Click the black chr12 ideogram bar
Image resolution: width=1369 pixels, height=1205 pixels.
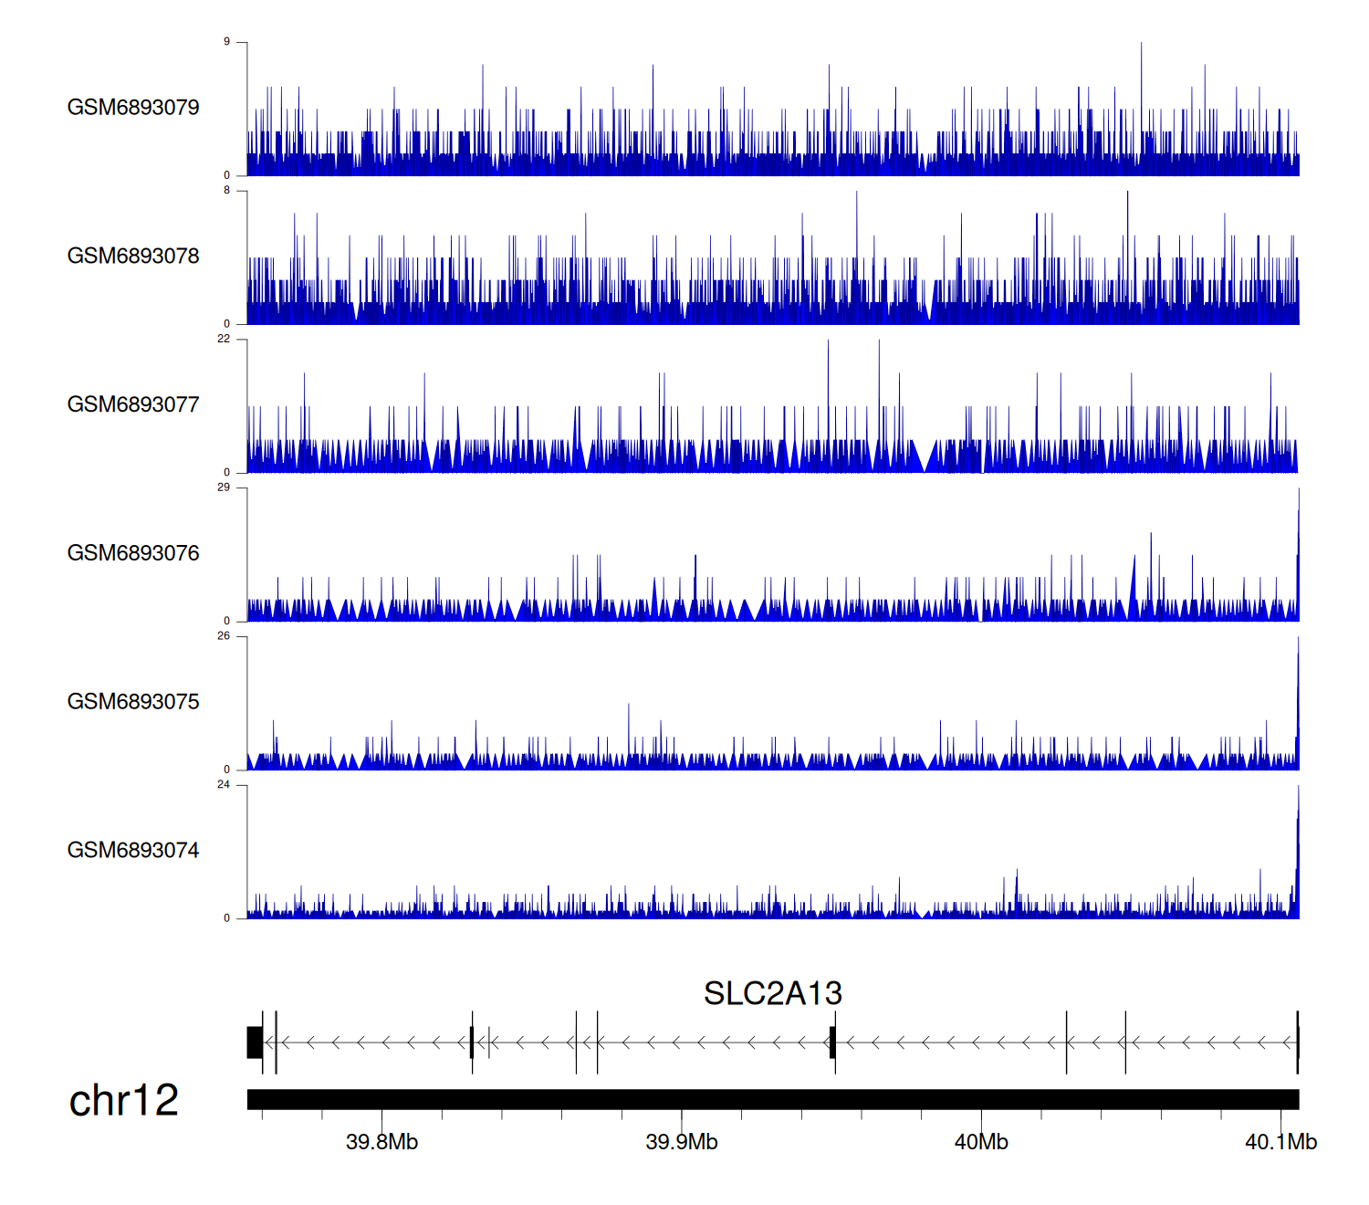point(772,1099)
